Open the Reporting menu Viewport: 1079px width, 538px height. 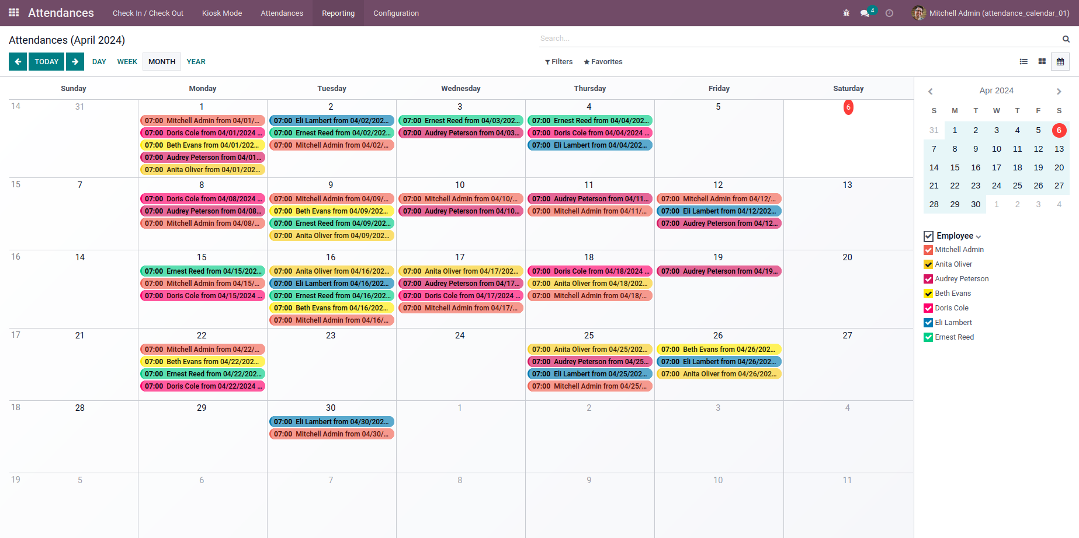pos(338,13)
